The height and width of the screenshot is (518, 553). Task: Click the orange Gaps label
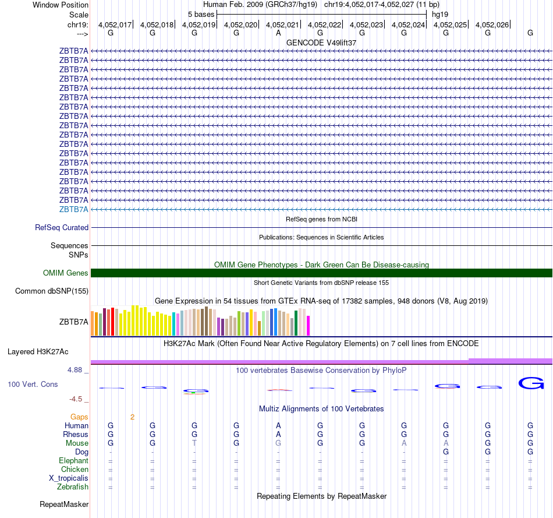coord(79,417)
